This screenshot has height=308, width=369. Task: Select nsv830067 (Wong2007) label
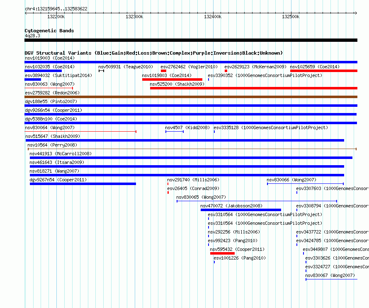(330, 275)
